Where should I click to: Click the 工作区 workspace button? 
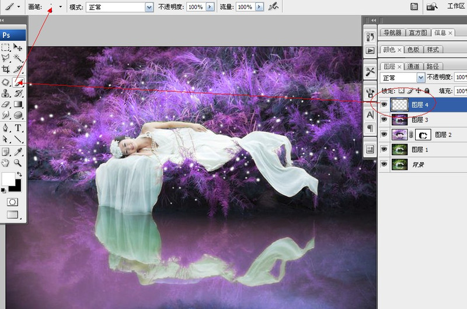coord(455,6)
